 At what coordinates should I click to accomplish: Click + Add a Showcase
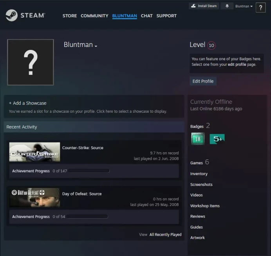[x=28, y=103]
